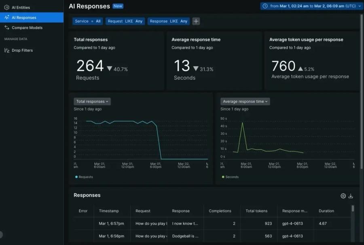Click the AI Responses sparkle icon
364x245 pixels.
pyautogui.click(x=7, y=17)
